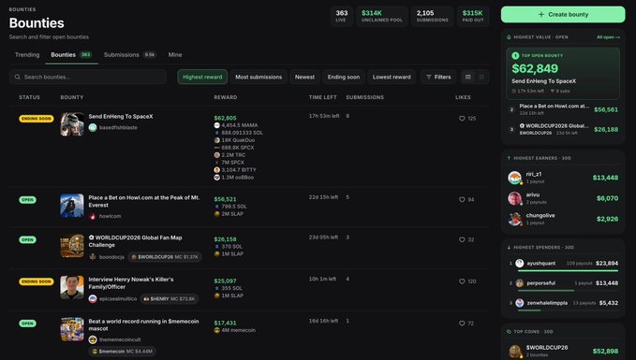This screenshot has height=360, width=636.
Task: Open the Trending tab
Action: point(27,54)
